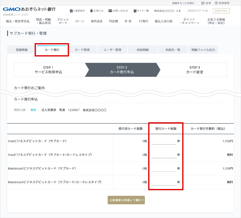
Task: Click the お問い合わせ envelope icon
Action: point(110,11)
